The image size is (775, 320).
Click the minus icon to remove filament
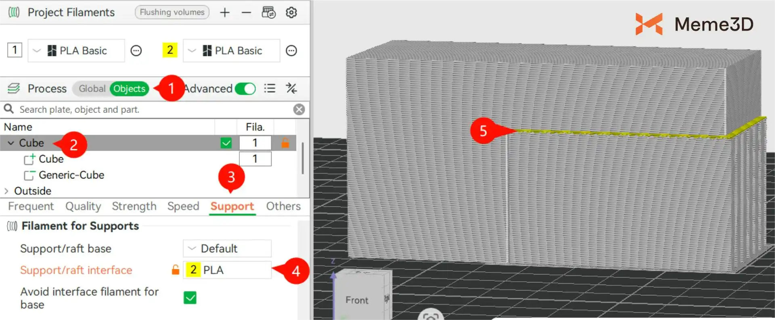click(246, 12)
